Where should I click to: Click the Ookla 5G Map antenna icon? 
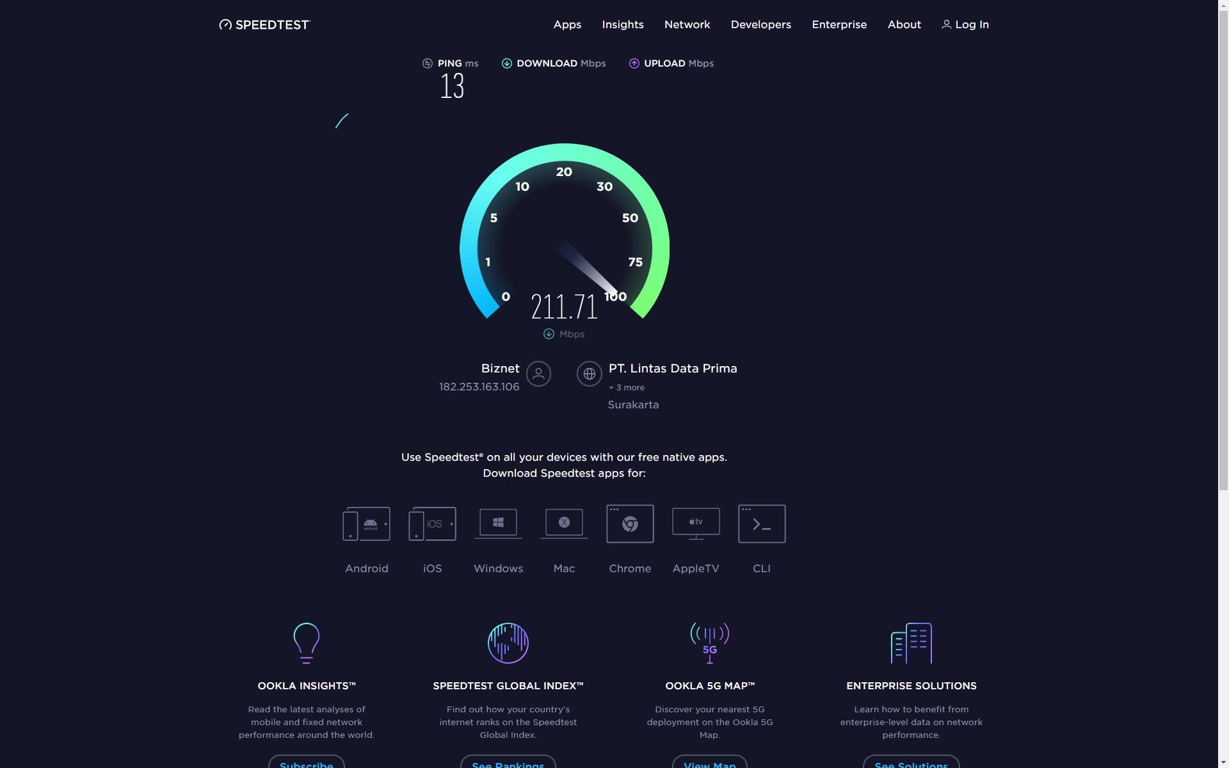(x=710, y=643)
